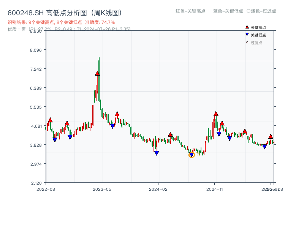Click the highest red triangle marker at the 2023 peak
The image size is (304, 228).
point(97,73)
